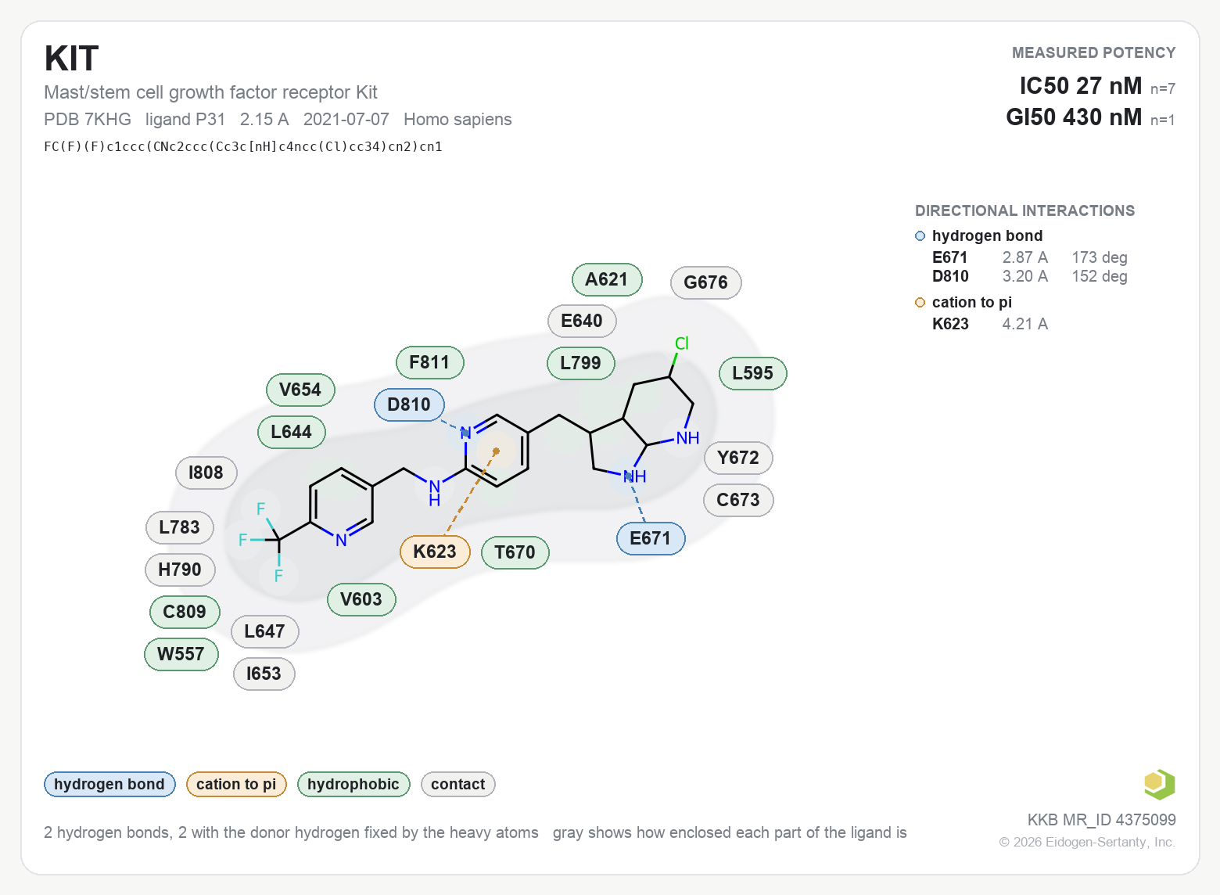Click residue label V603

tap(361, 599)
